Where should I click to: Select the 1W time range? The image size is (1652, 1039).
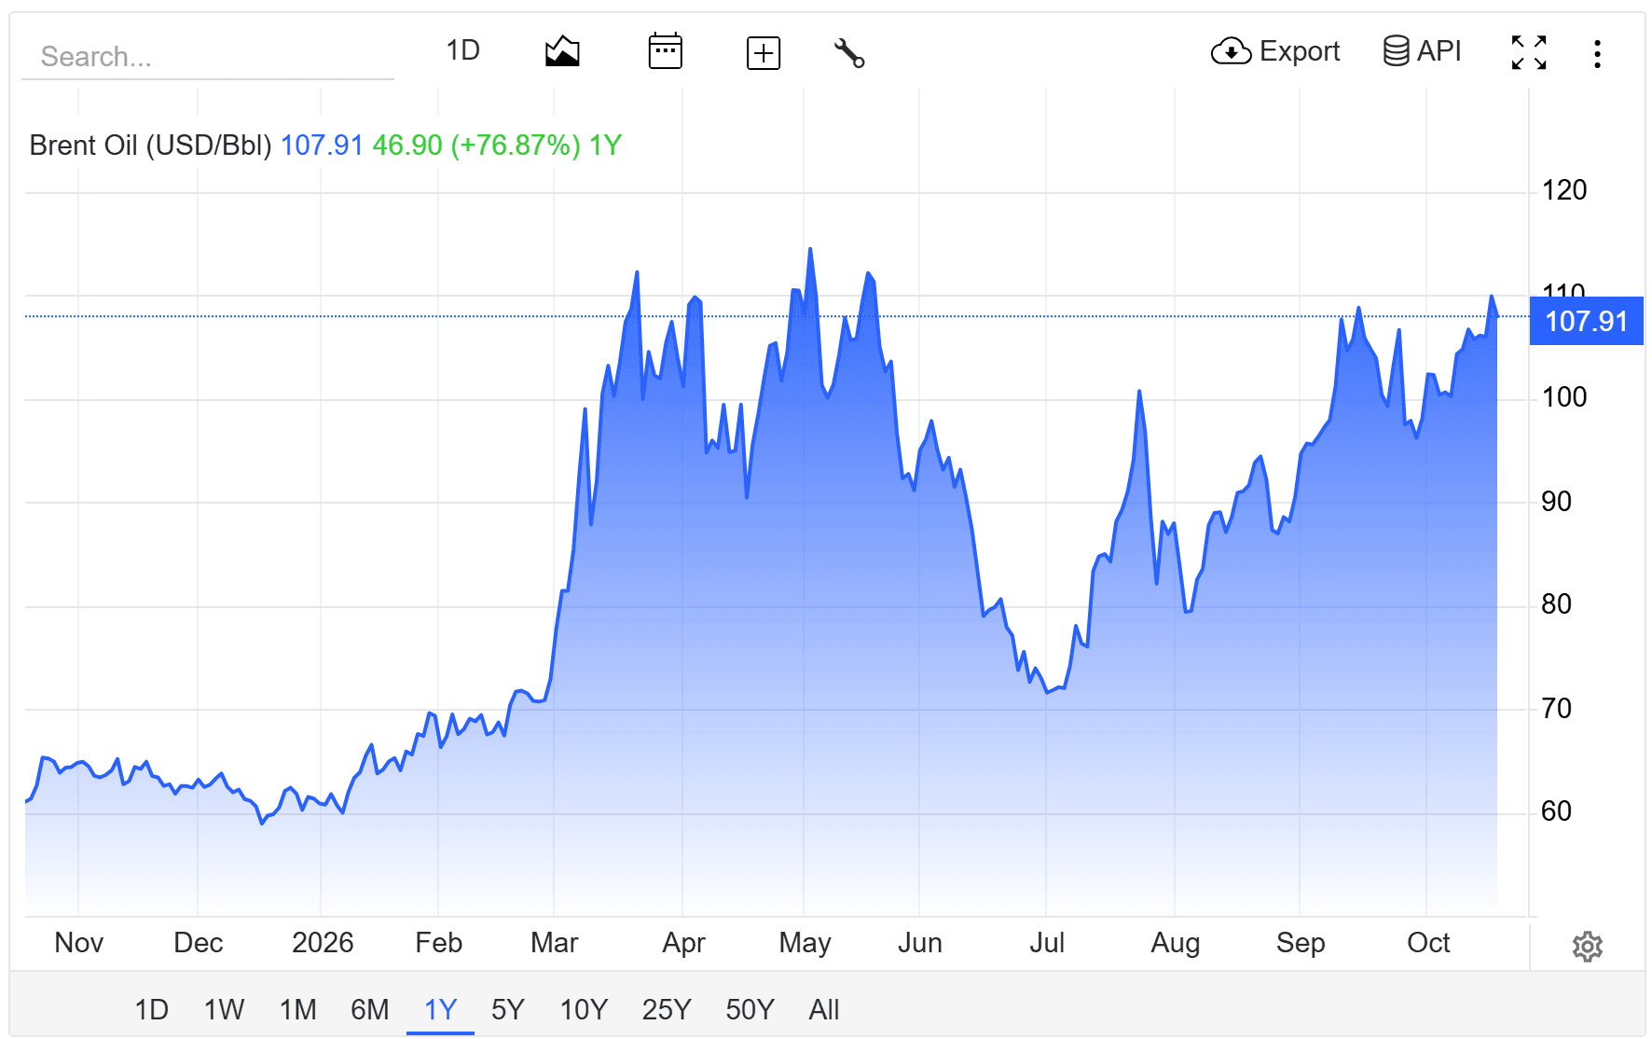224,1009
